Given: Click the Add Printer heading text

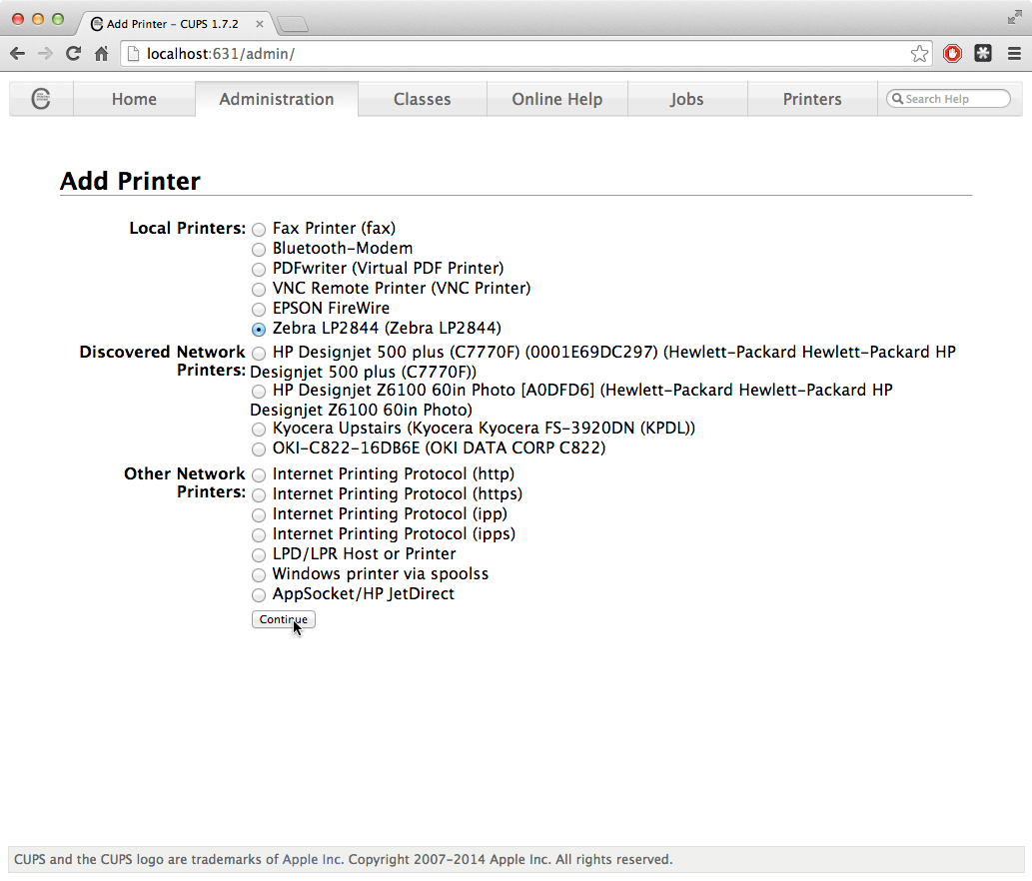Looking at the screenshot, I should tap(130, 181).
